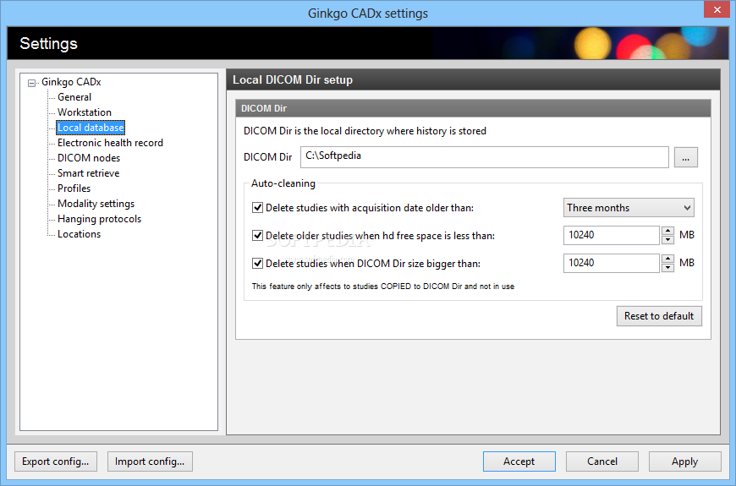The height and width of the screenshot is (486, 736).
Task: Go to DICOM nodes settings
Action: click(x=89, y=158)
